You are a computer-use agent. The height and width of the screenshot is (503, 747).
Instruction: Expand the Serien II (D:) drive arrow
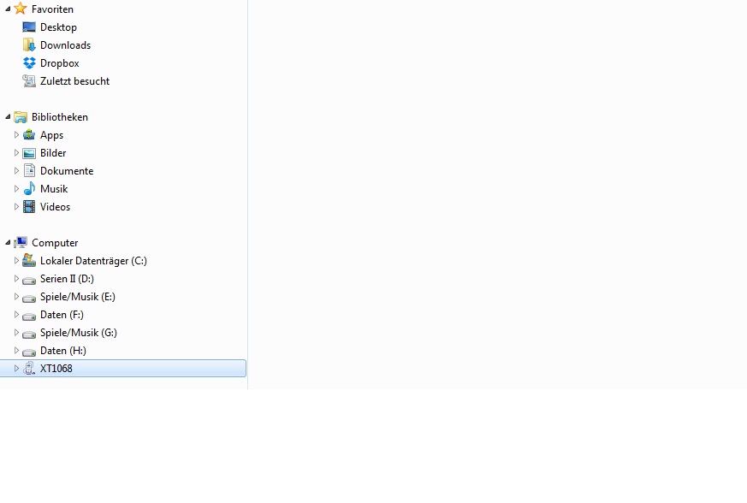pyautogui.click(x=16, y=278)
